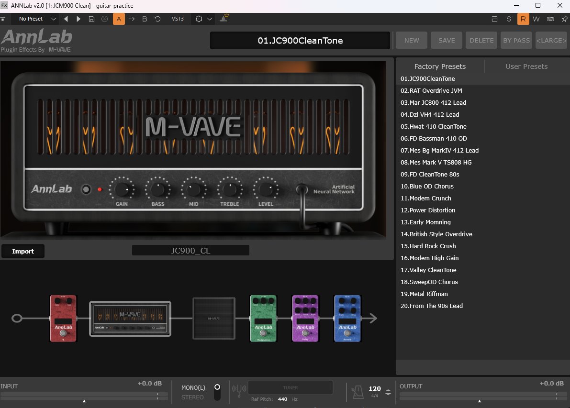Pin the plugin window with pushpin icon
The width and height of the screenshot is (570, 408).
click(x=565, y=19)
